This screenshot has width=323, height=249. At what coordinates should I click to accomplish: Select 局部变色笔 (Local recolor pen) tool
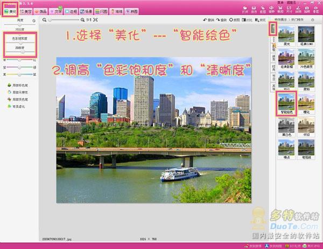(x=18, y=99)
